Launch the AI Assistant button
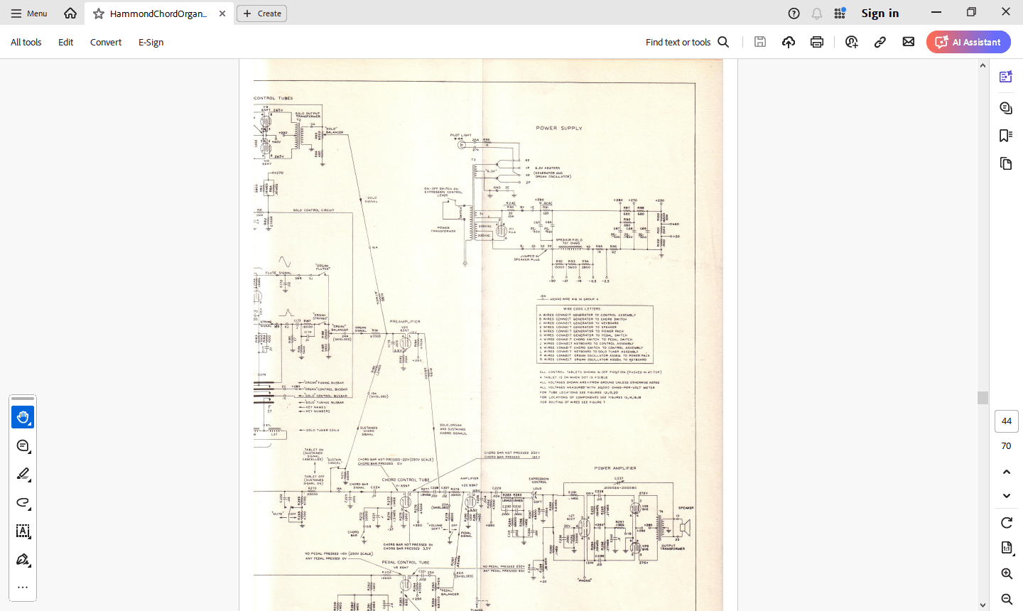Screen dimensions: 1023x611 coord(968,42)
